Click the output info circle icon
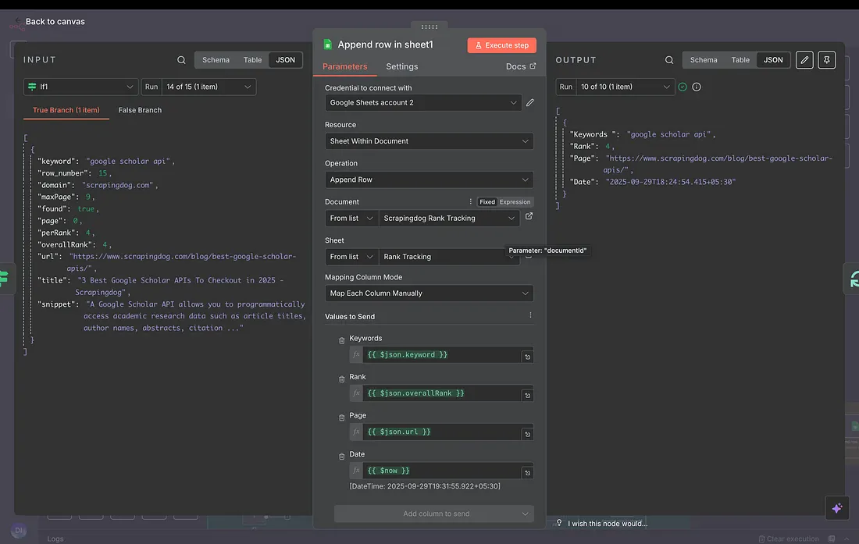 tap(697, 87)
